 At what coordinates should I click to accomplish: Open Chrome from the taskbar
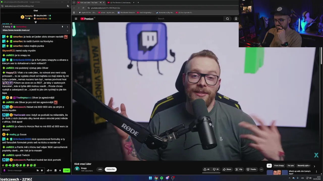pos(156,178)
